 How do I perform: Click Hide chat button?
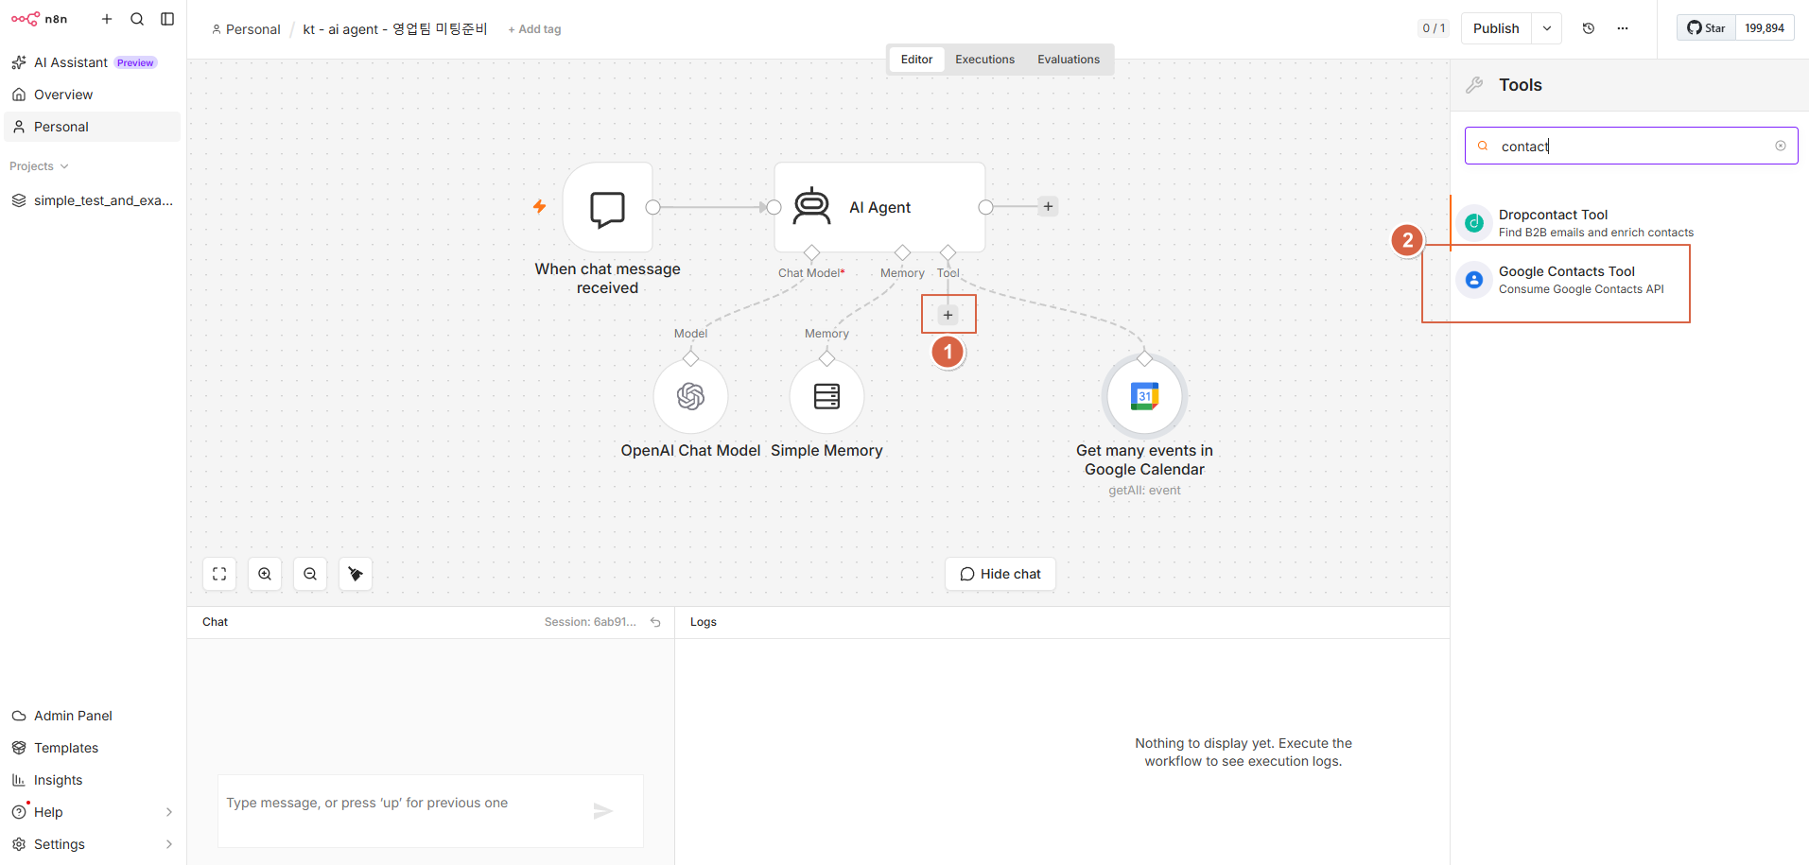(x=1000, y=574)
